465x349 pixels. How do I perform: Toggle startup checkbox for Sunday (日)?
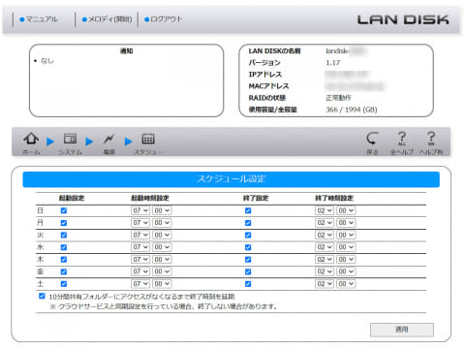64,210
